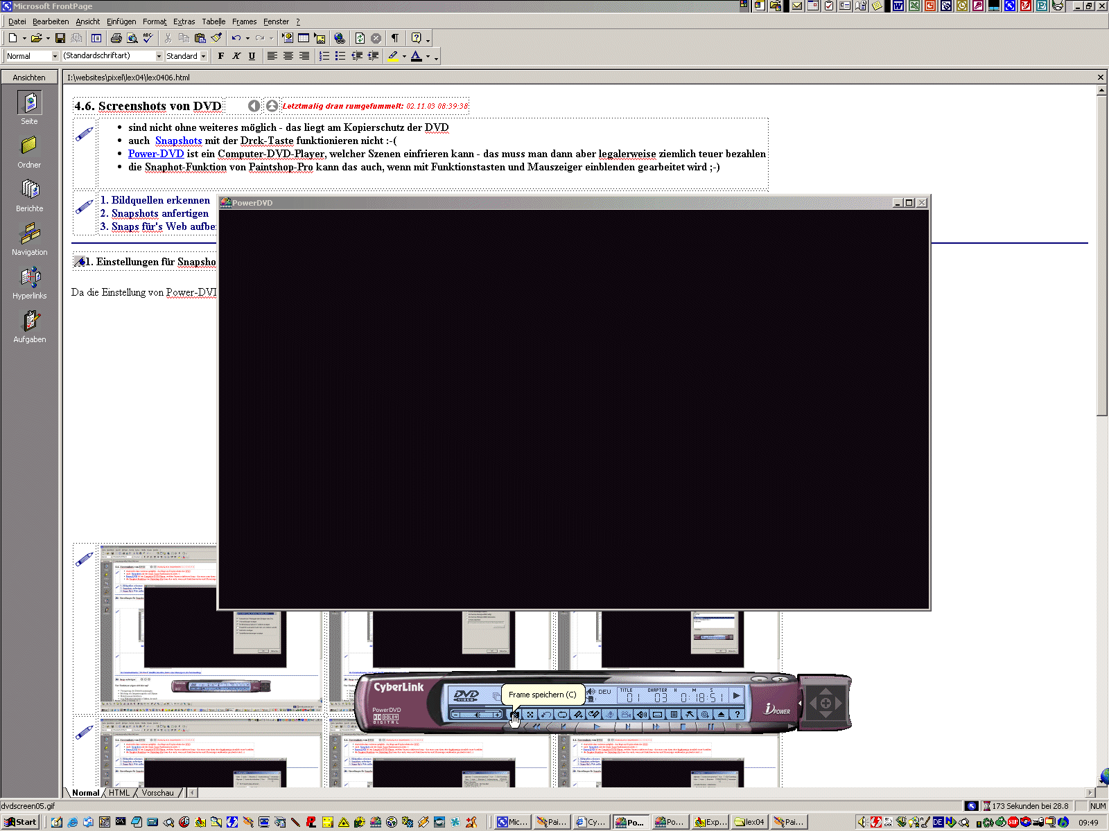
Task: Open the Datei menu
Action: pos(17,21)
